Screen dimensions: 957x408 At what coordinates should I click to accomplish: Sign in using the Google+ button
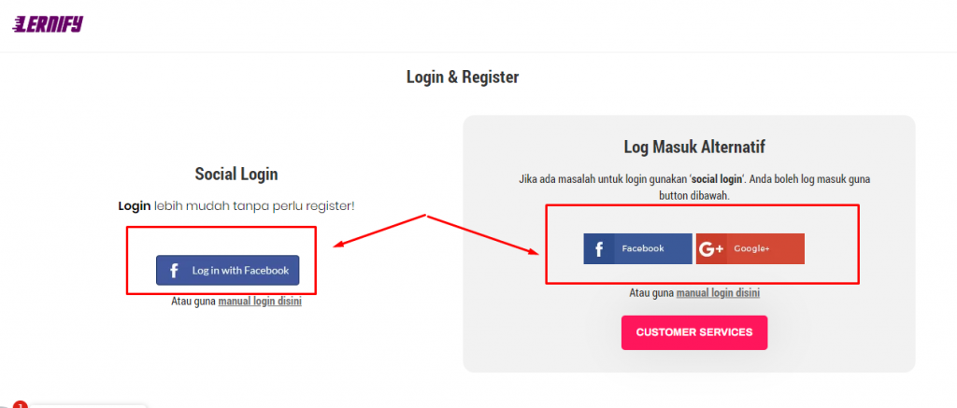[750, 249]
